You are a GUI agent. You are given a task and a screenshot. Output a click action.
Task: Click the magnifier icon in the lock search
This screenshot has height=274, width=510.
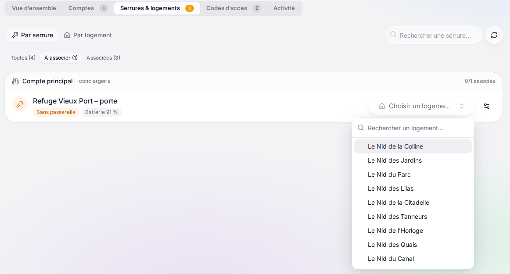pyautogui.click(x=393, y=35)
